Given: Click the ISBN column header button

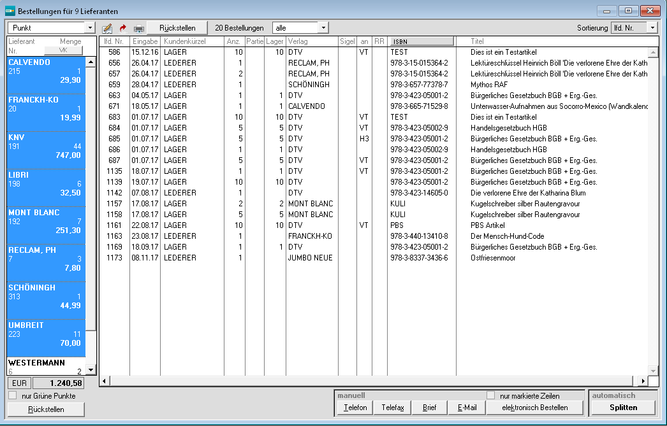Looking at the screenshot, I should point(421,41).
